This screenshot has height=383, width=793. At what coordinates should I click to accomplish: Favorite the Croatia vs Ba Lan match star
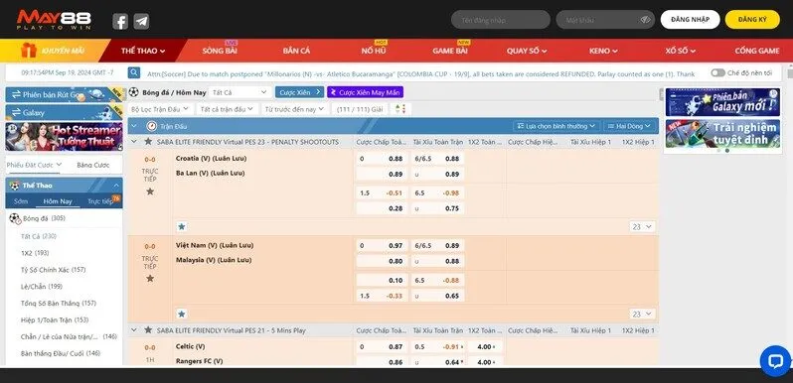coord(150,191)
